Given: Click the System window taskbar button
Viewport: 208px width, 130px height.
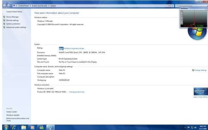Looking at the screenshot, I should (50, 127).
